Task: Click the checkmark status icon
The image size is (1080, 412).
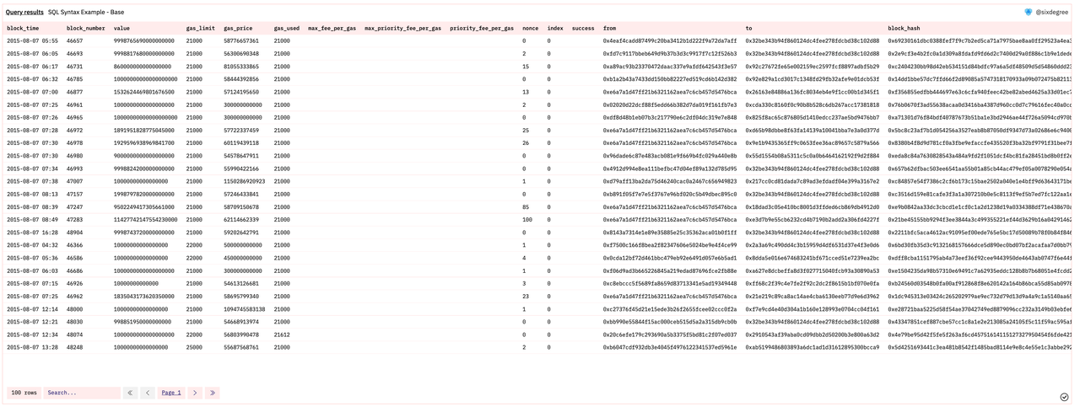Action: pyautogui.click(x=1064, y=397)
